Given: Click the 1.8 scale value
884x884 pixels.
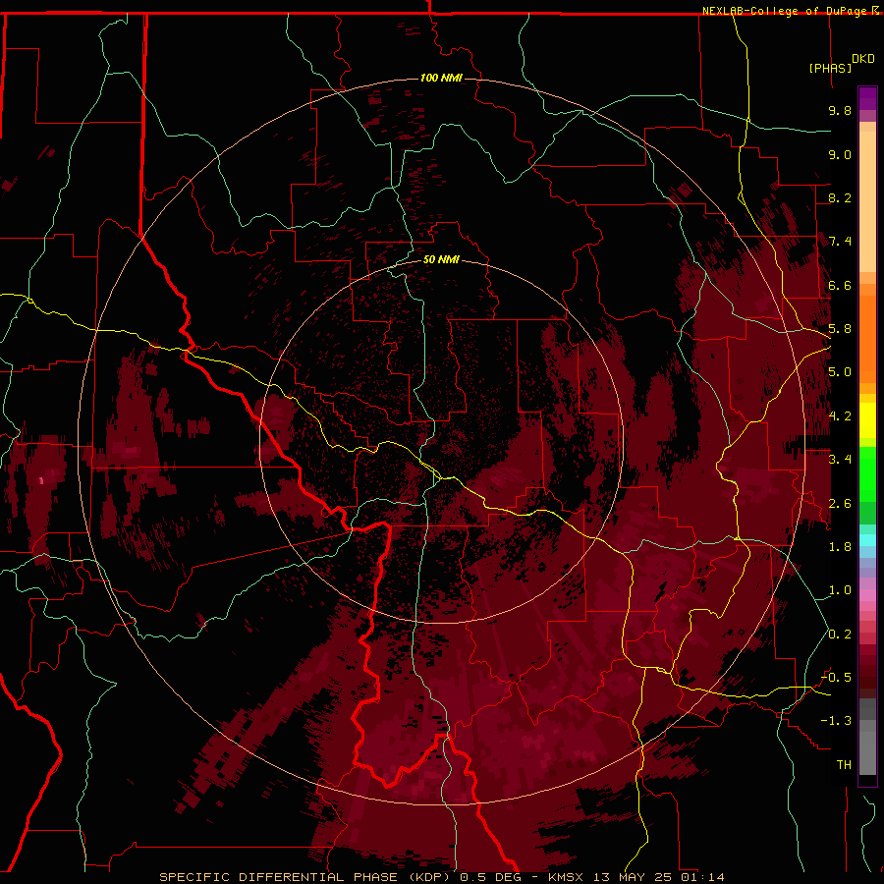Looking at the screenshot, I should click(840, 547).
